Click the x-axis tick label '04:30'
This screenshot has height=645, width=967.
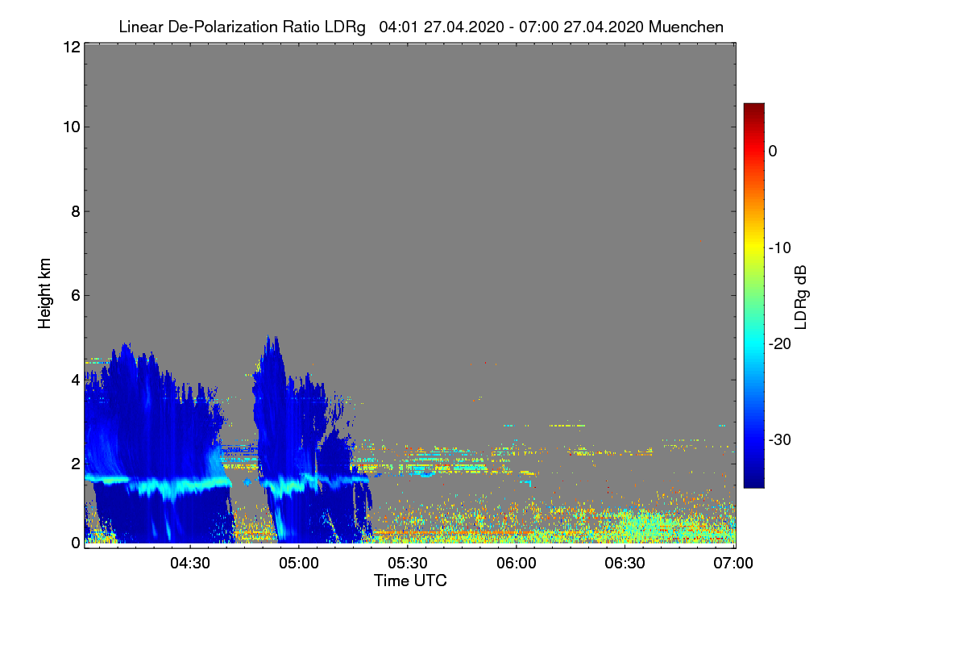click(189, 564)
